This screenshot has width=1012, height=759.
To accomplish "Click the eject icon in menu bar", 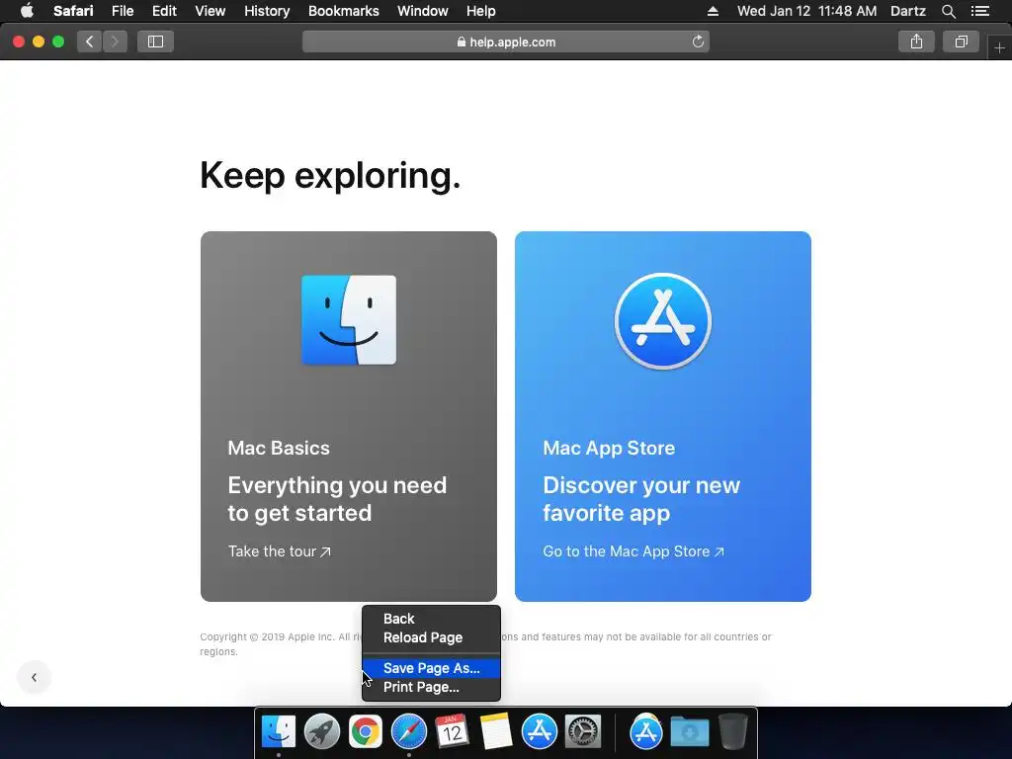I will pos(713,11).
